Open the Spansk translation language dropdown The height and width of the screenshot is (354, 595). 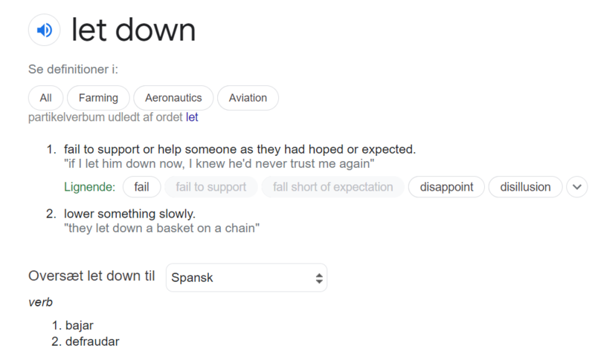pyautogui.click(x=246, y=278)
